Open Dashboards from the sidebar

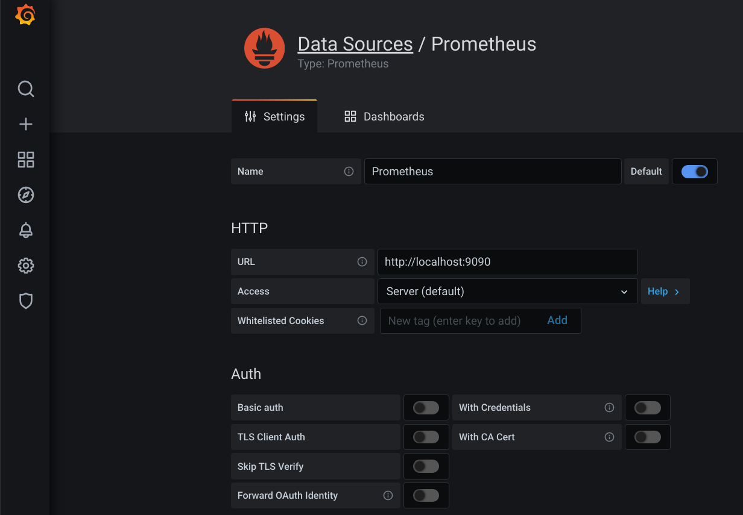[25, 160]
